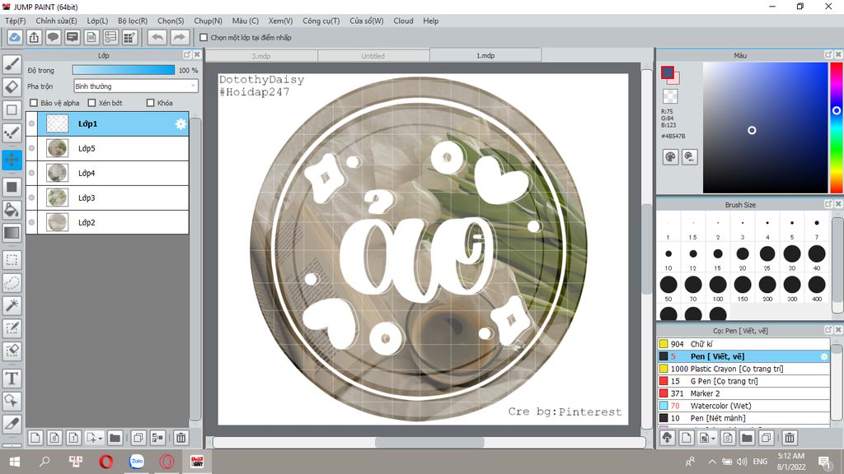Screen dimensions: 844x474
Task: Delete brush with brush panel trash icon
Action: [789, 438]
